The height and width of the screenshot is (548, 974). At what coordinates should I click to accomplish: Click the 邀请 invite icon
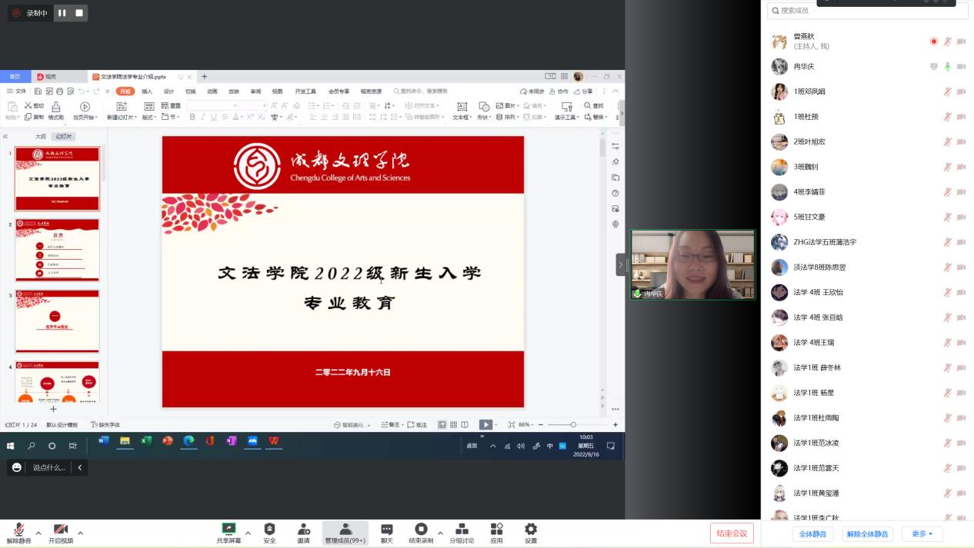303,533
